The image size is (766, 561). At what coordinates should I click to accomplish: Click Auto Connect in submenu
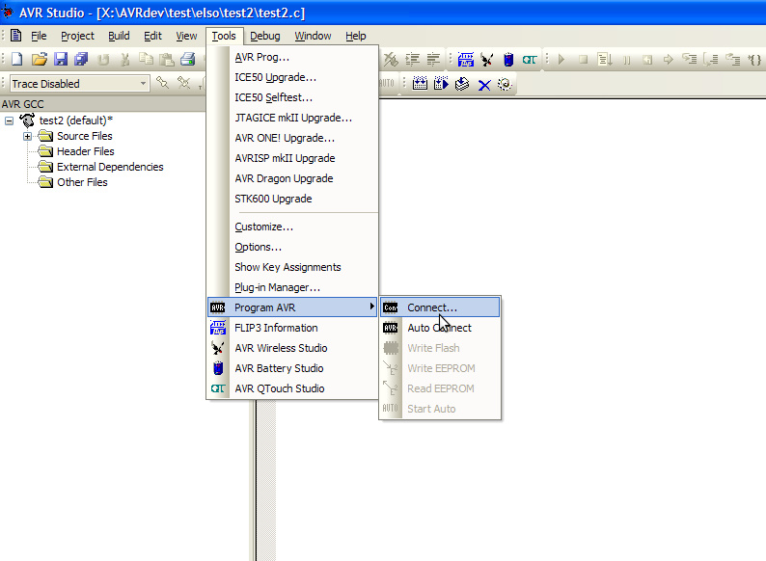coord(440,328)
